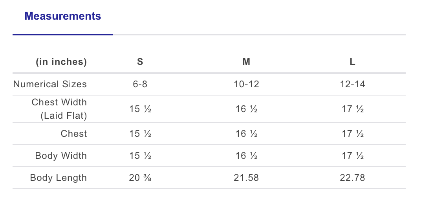Click size L Body Width value 17 ½
Screen dimensions: 421x217
(x=352, y=156)
